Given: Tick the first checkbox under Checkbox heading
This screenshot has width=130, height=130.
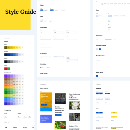Looking at the screenshot, I should pyautogui.click(x=41, y=67).
